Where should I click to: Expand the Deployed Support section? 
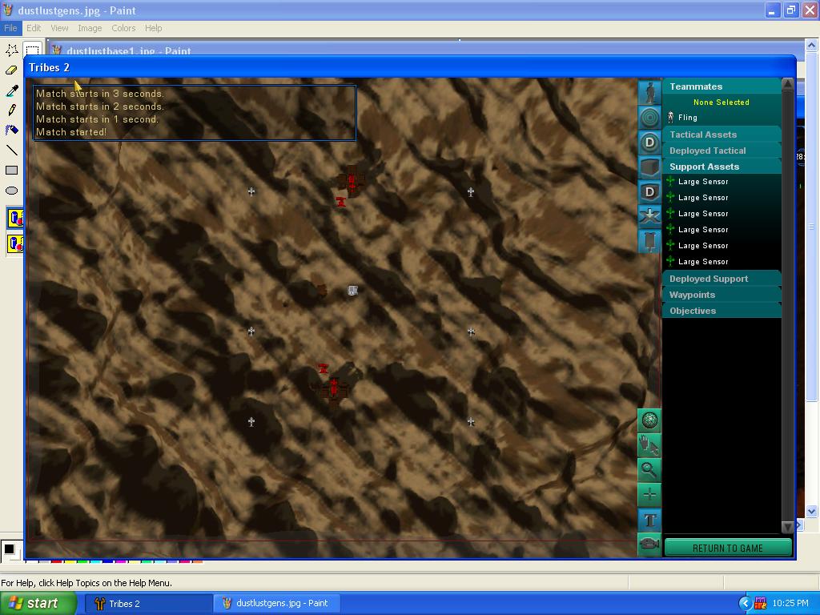722,279
